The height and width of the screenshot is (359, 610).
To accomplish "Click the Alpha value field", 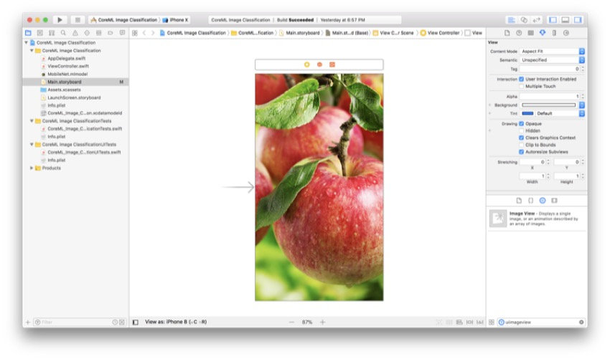I will coord(550,96).
